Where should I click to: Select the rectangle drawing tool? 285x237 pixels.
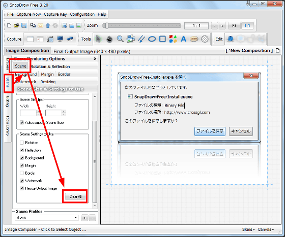pos(162,39)
